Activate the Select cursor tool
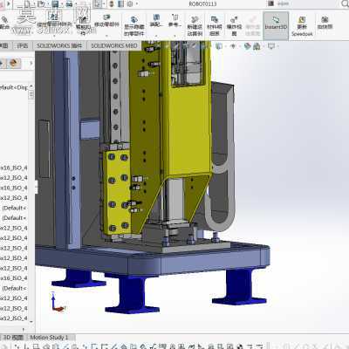The image size is (349, 349). click(x=98, y=3)
